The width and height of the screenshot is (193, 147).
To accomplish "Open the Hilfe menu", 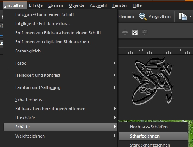I will point(137,5).
